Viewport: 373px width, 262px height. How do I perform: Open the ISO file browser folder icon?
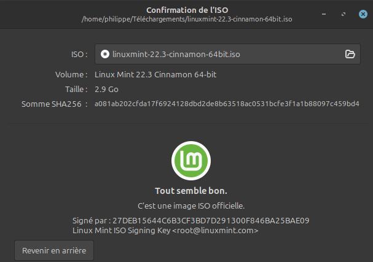tap(350, 54)
